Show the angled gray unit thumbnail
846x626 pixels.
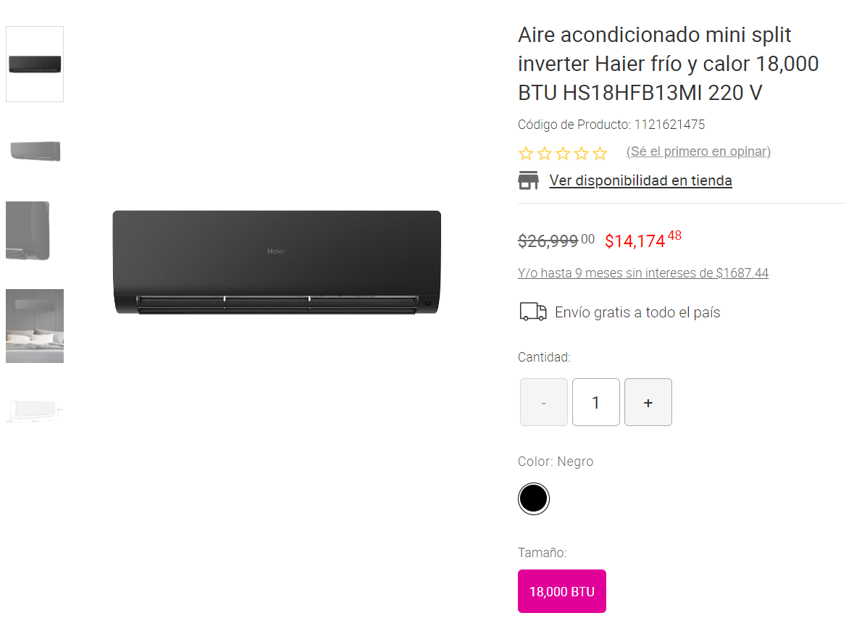pyautogui.click(x=35, y=151)
